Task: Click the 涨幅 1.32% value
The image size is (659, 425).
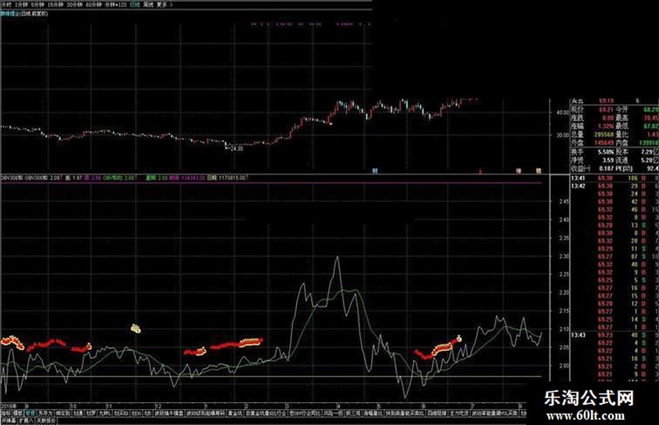Action: [x=605, y=126]
